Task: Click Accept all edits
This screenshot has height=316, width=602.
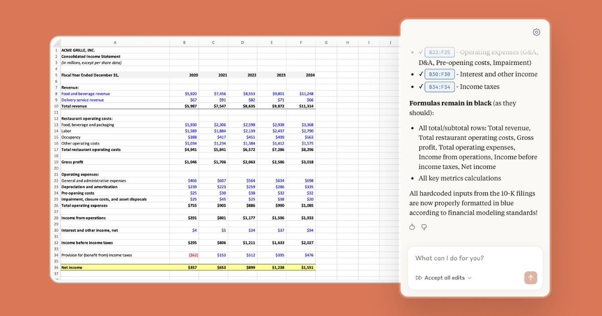Action: [x=444, y=278]
